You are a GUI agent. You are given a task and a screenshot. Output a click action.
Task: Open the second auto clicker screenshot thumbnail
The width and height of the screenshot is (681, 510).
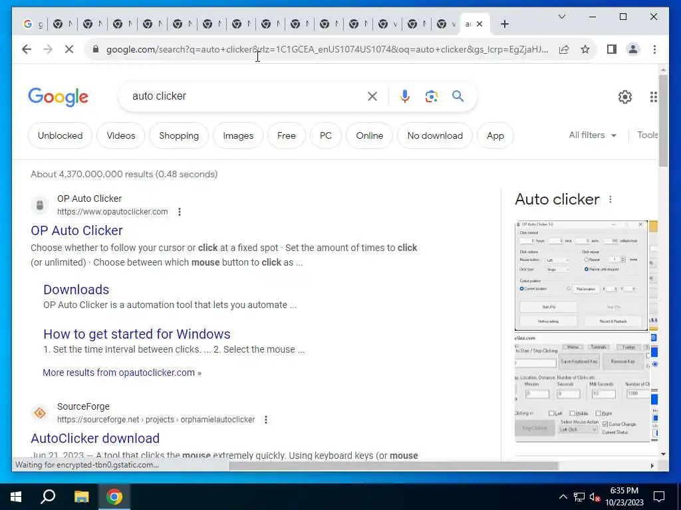pos(582,388)
